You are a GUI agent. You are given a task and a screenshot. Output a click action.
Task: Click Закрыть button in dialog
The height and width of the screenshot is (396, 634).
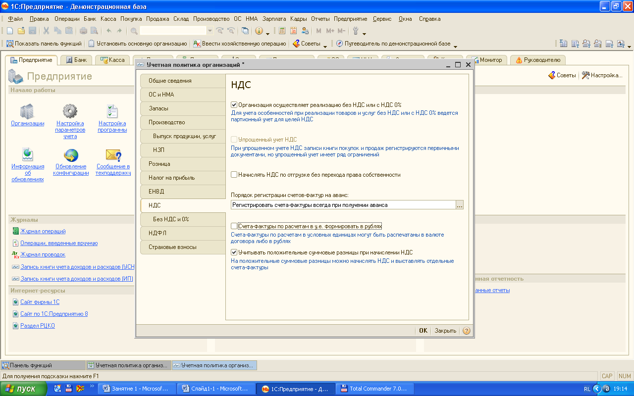point(445,331)
